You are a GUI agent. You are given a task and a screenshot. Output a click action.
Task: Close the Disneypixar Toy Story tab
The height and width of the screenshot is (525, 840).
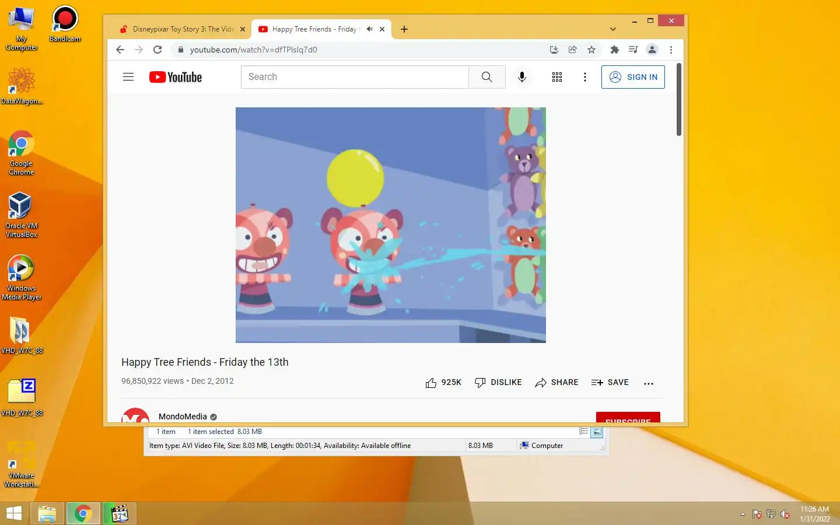pos(243,29)
